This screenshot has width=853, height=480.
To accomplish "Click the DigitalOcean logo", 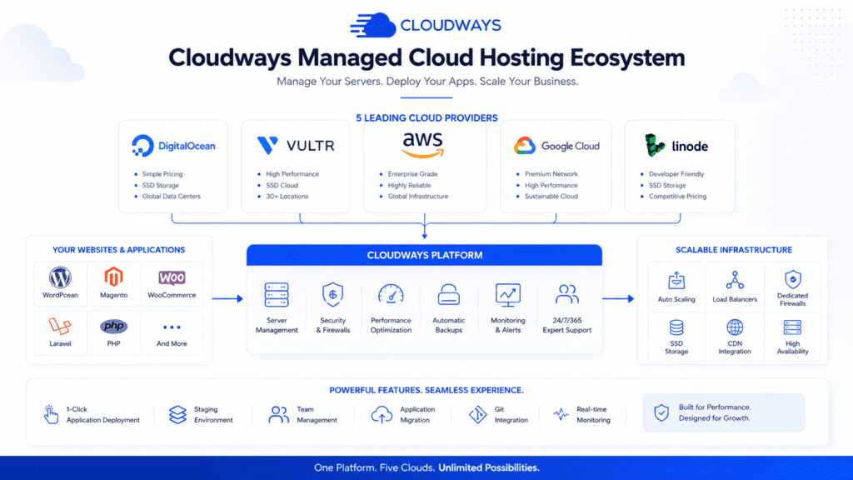I will tap(173, 146).
